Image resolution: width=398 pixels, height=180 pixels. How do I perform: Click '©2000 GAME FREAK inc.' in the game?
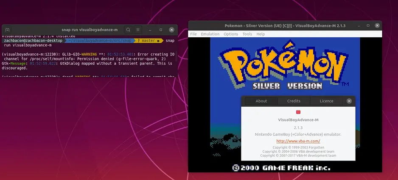click(281, 168)
